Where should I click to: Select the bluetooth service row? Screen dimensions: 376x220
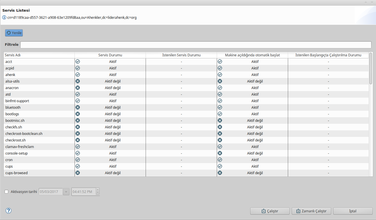coord(186,107)
